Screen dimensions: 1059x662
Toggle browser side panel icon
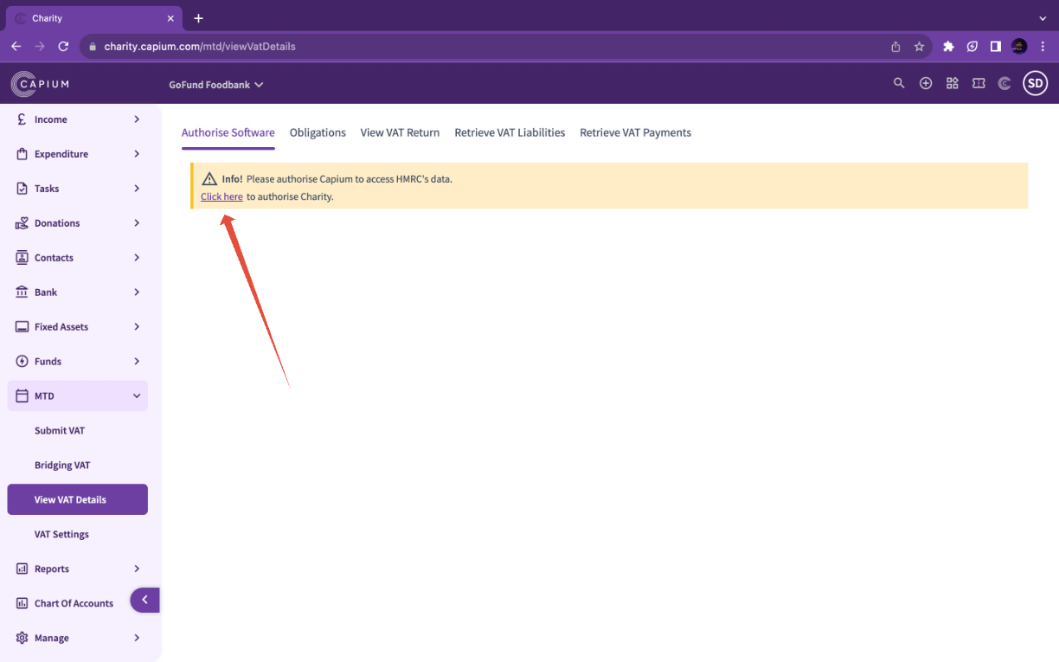pyautogui.click(x=996, y=47)
